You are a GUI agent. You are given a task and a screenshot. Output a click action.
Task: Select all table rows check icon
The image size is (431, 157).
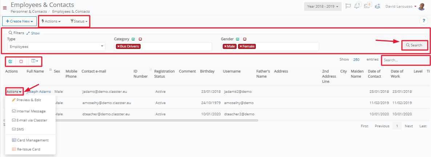tap(11, 61)
